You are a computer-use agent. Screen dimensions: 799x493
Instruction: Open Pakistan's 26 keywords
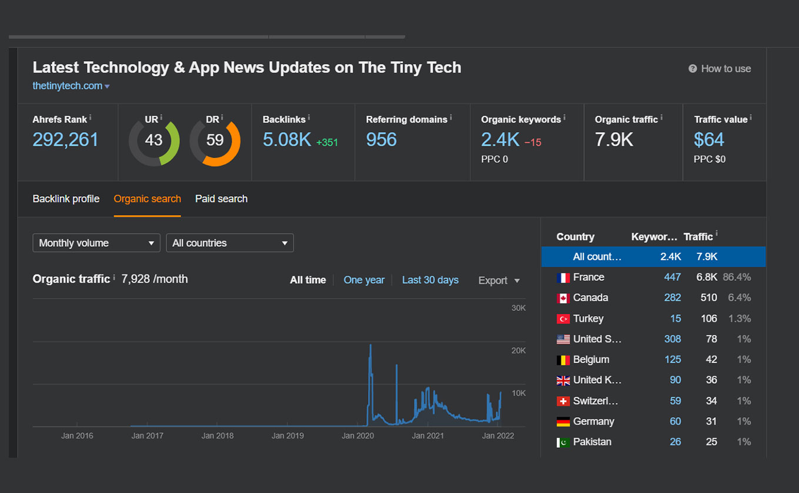click(676, 442)
